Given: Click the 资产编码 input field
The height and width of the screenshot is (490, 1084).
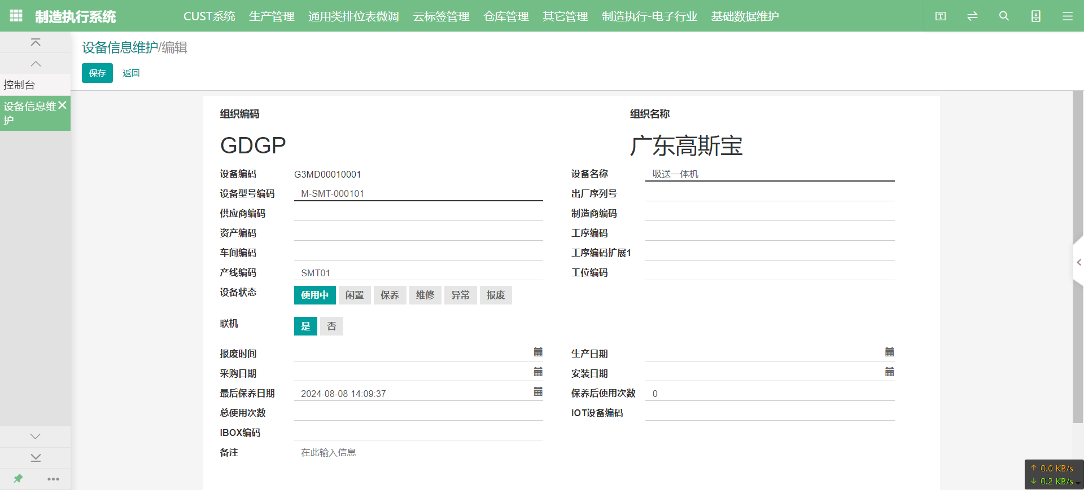Looking at the screenshot, I should point(418,233).
